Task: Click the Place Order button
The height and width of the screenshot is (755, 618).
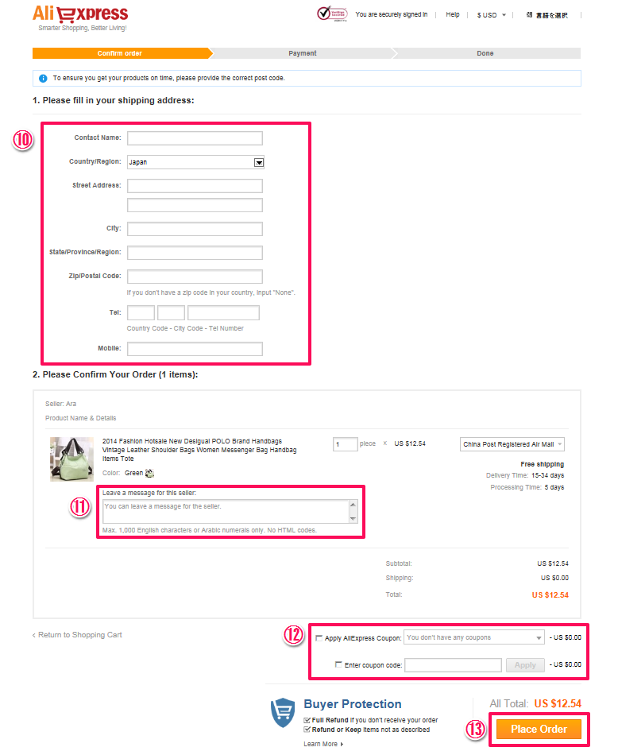Action: (x=539, y=729)
